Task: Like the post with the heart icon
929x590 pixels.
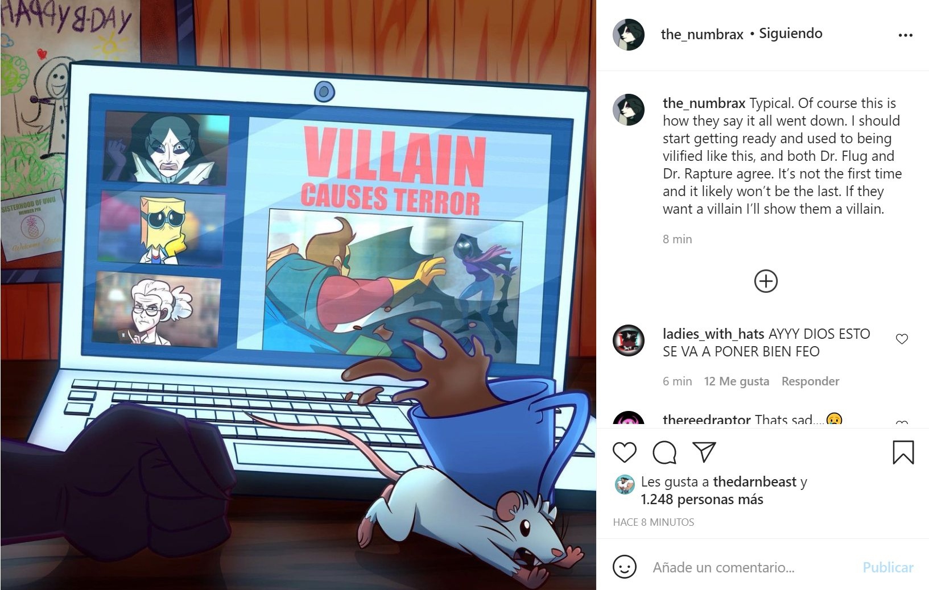Action: [624, 452]
